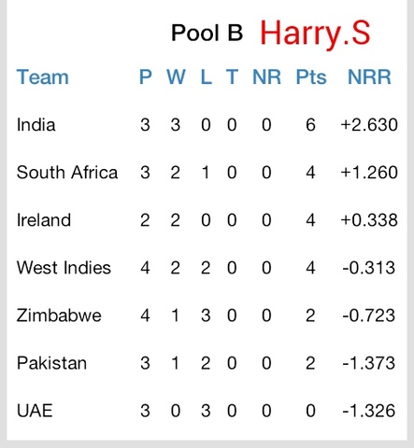414x448 pixels.
Task: Click the NRR column header
Action: [x=369, y=77]
